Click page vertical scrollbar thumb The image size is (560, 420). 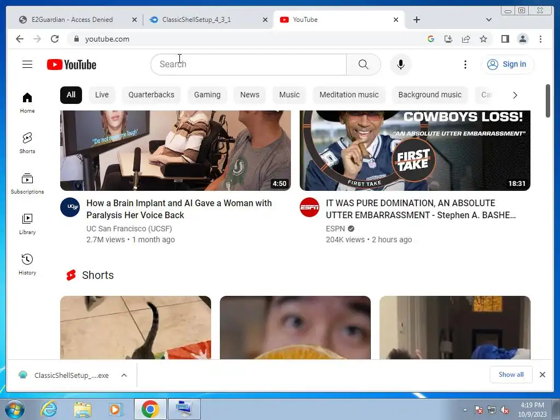(x=548, y=101)
